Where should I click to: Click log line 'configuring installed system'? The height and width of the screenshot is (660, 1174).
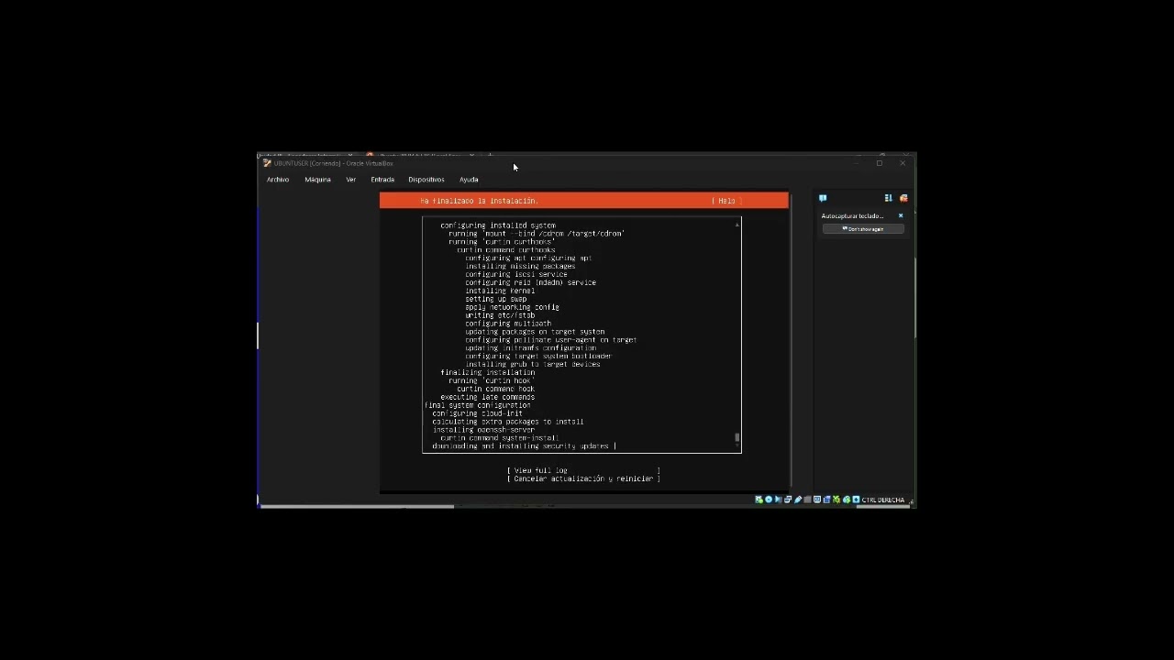point(498,225)
